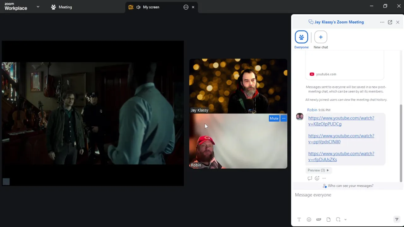Open YouTube link ending ppVpdsCIN80
Screen dimensions: 404x227
[341, 139]
